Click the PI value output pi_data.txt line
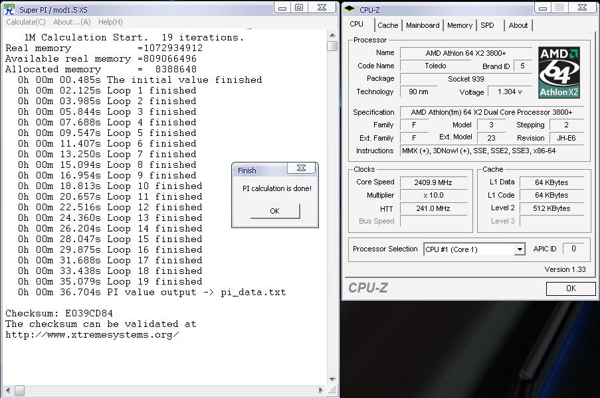This screenshot has width=600, height=398. pyautogui.click(x=152, y=293)
